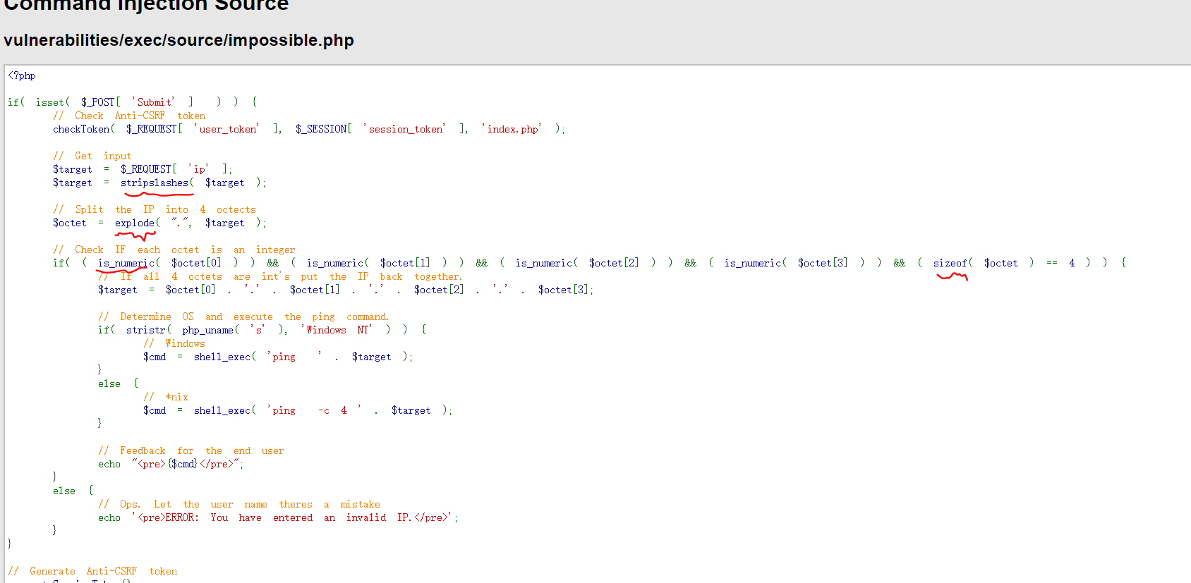Click is_numeric( before $octet[1]
The image size is (1191, 583).
(338, 263)
